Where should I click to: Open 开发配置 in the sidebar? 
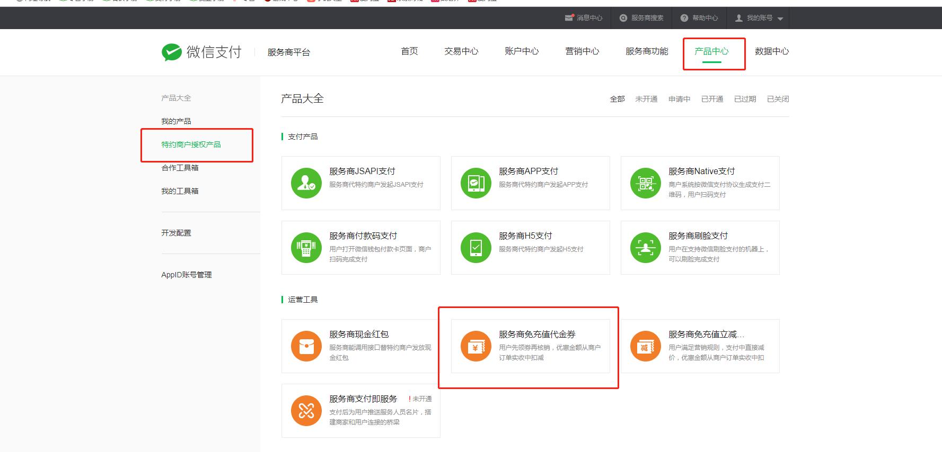click(176, 233)
